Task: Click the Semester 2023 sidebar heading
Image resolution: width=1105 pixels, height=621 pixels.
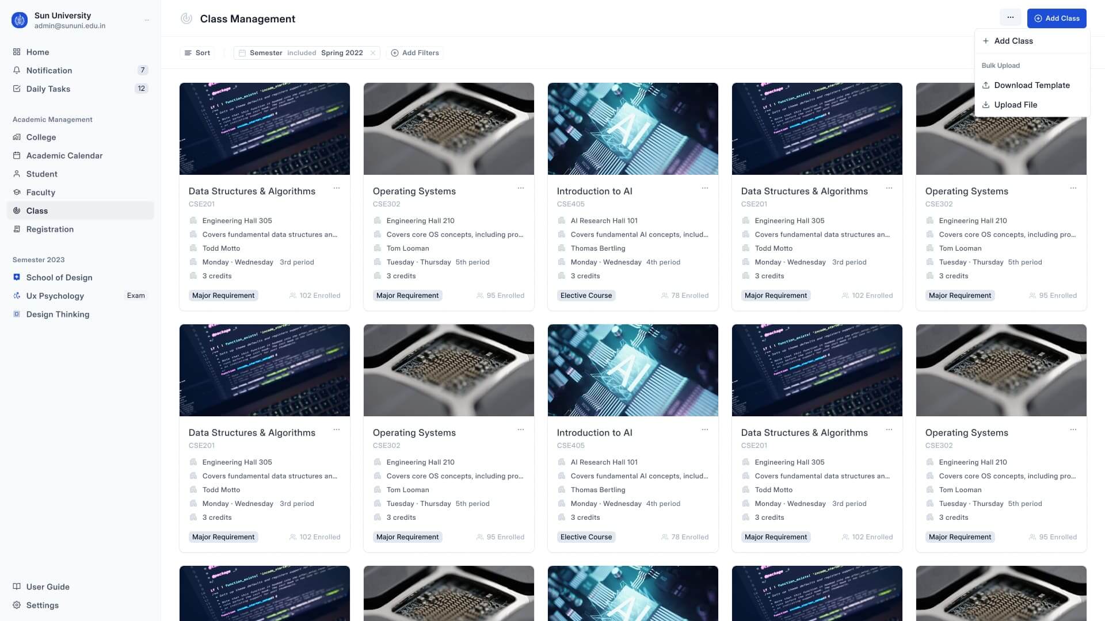Action: click(x=39, y=260)
